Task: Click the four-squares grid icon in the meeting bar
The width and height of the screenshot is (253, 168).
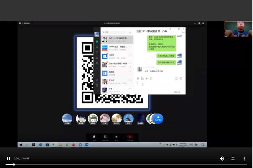Action: pos(106,138)
